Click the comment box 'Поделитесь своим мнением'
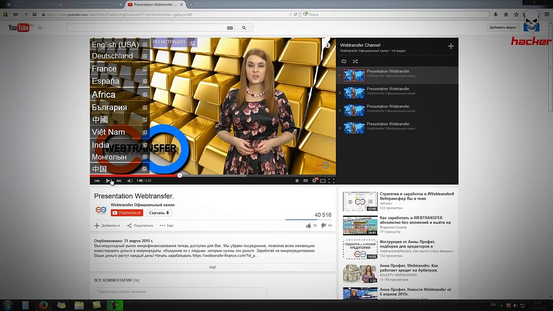The width and height of the screenshot is (553, 311). click(x=181, y=292)
